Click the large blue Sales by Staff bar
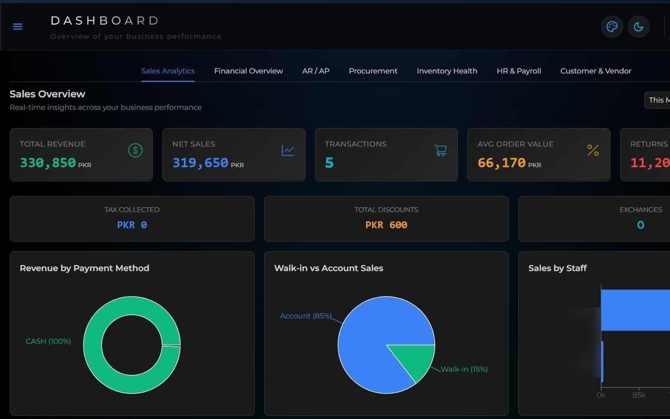 pyautogui.click(x=636, y=310)
